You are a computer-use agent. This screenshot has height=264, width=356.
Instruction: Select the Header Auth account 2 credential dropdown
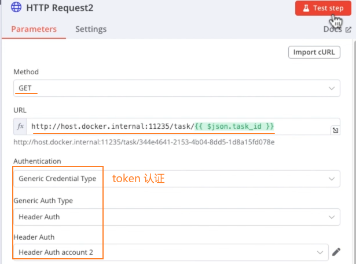[x=168, y=252]
